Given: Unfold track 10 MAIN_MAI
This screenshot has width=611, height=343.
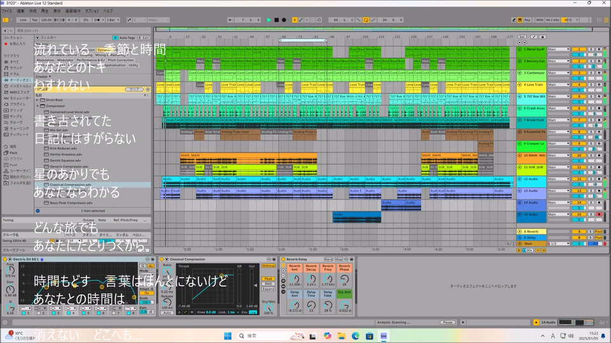Looking at the screenshot, I should pyautogui.click(x=519, y=155).
